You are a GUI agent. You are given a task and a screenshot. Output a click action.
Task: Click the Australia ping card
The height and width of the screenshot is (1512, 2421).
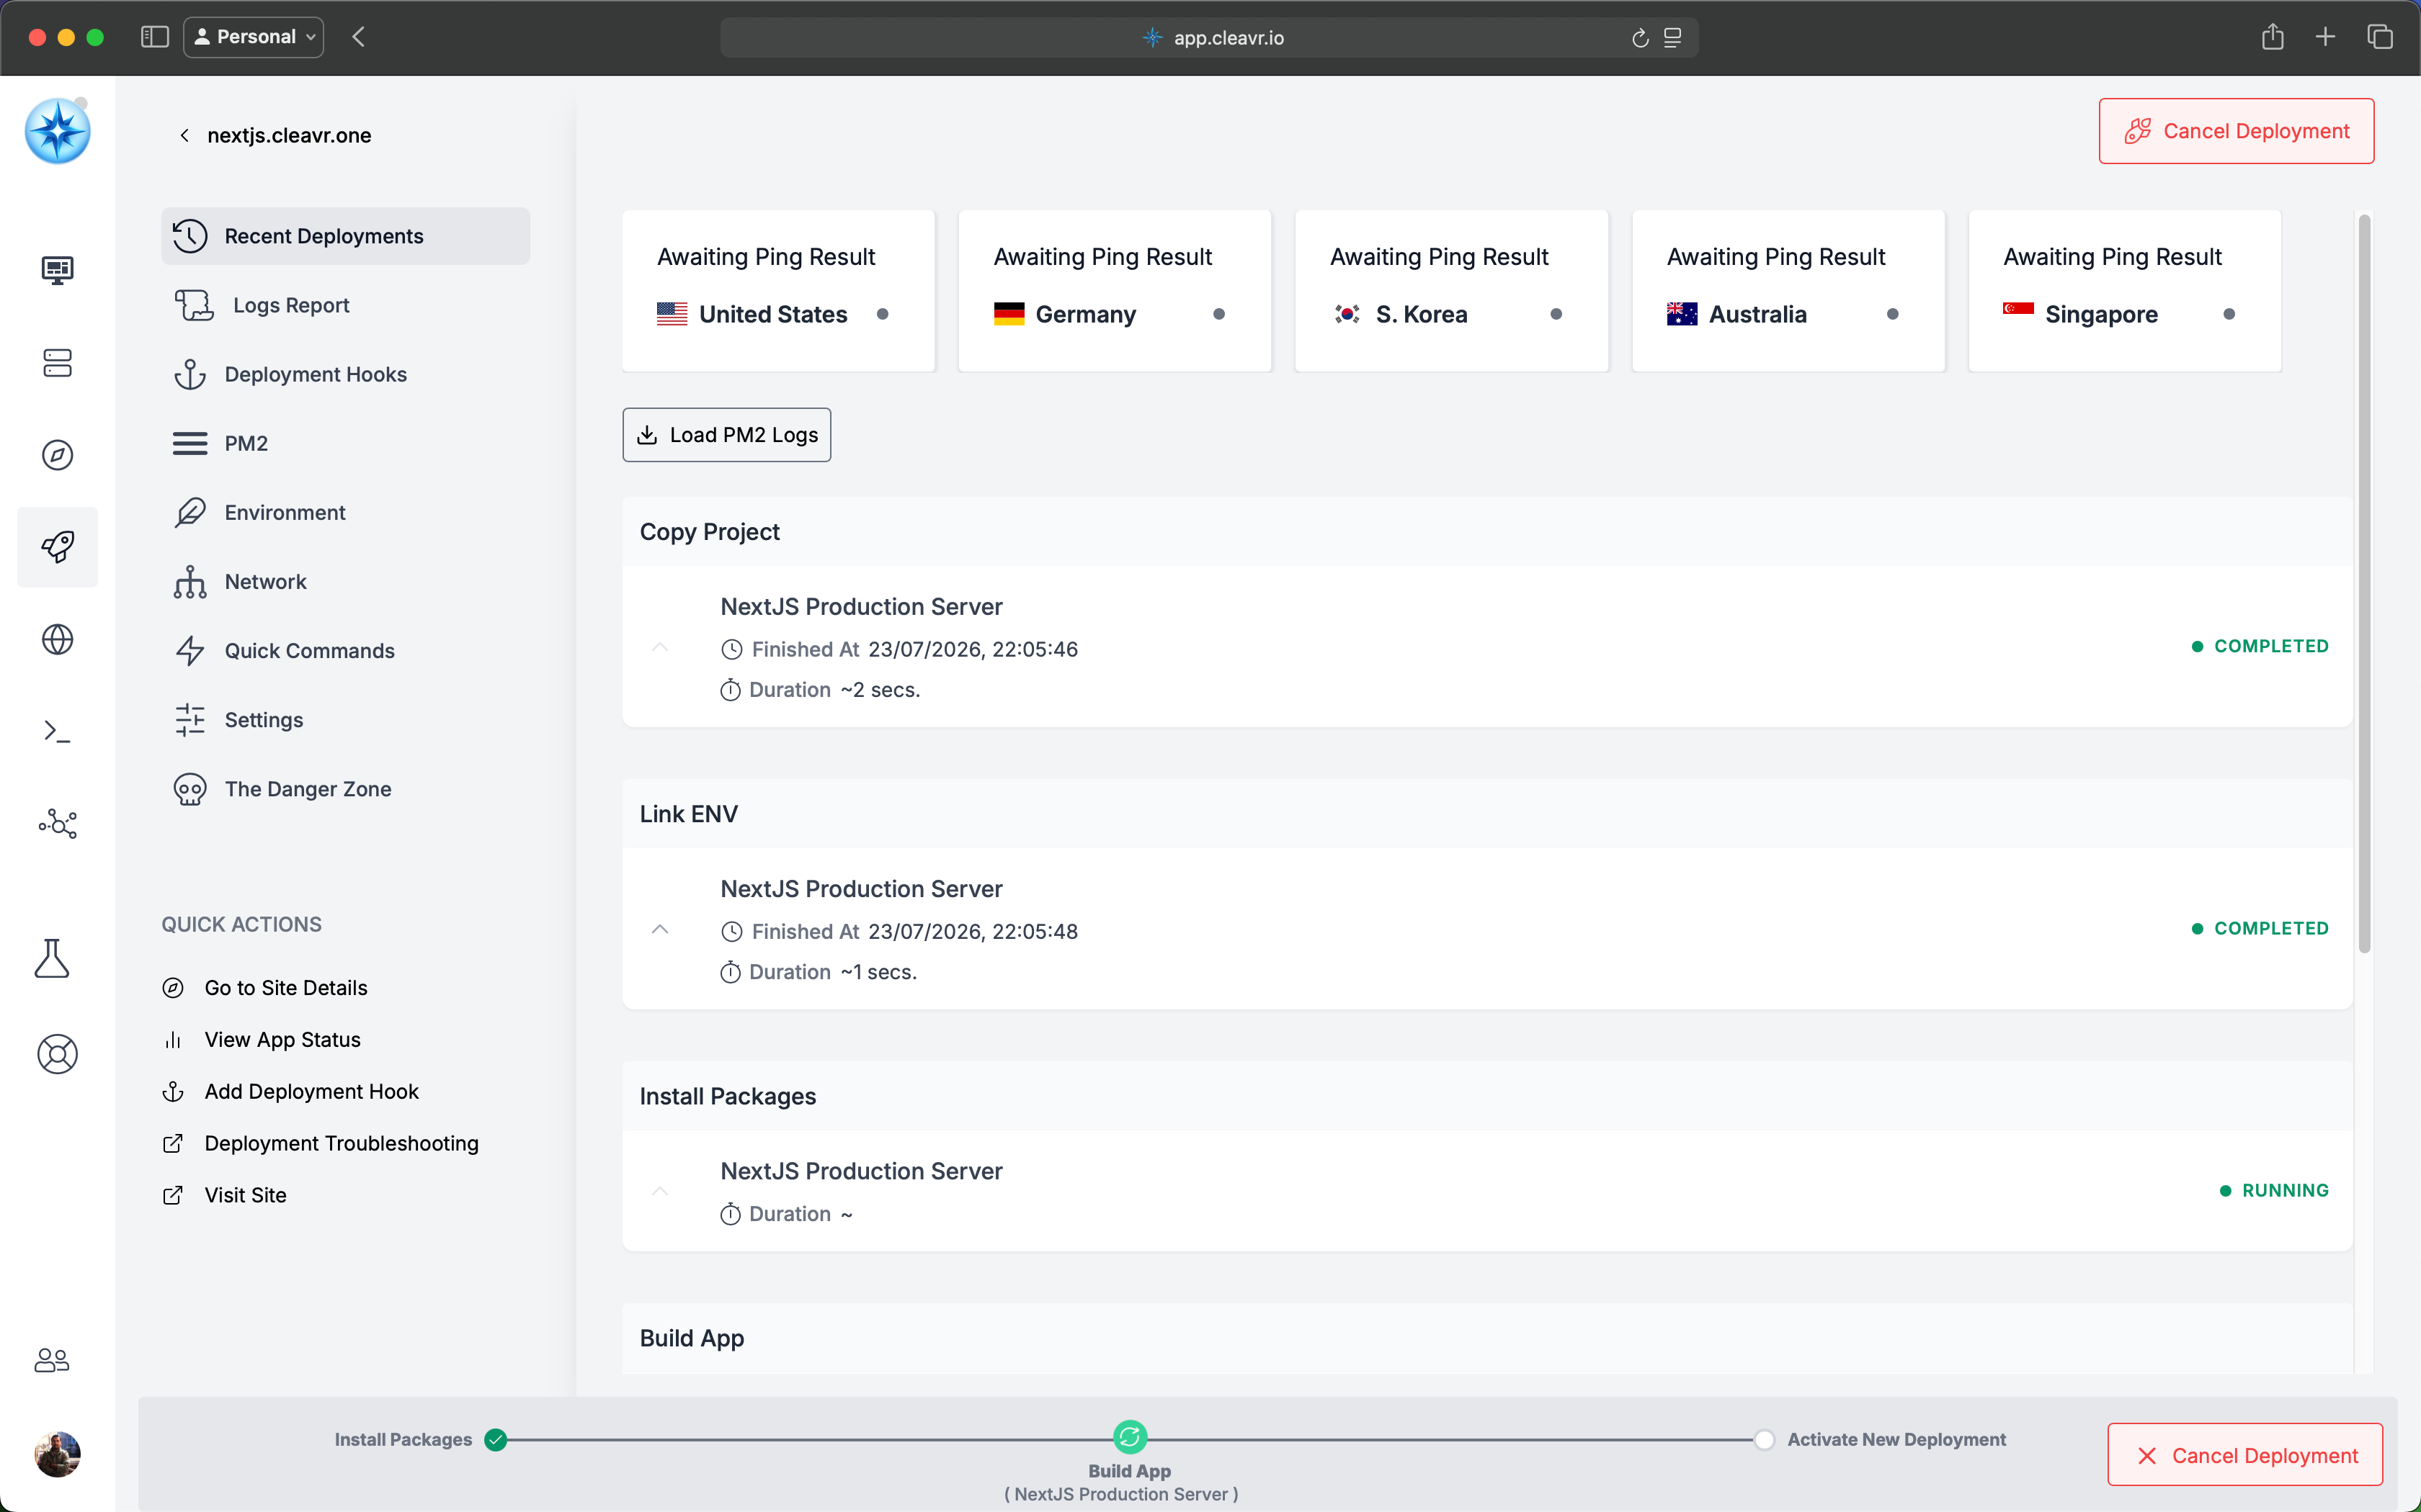[x=1789, y=290]
